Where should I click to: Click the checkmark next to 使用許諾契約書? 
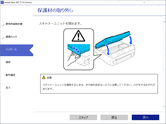pos(3,25)
